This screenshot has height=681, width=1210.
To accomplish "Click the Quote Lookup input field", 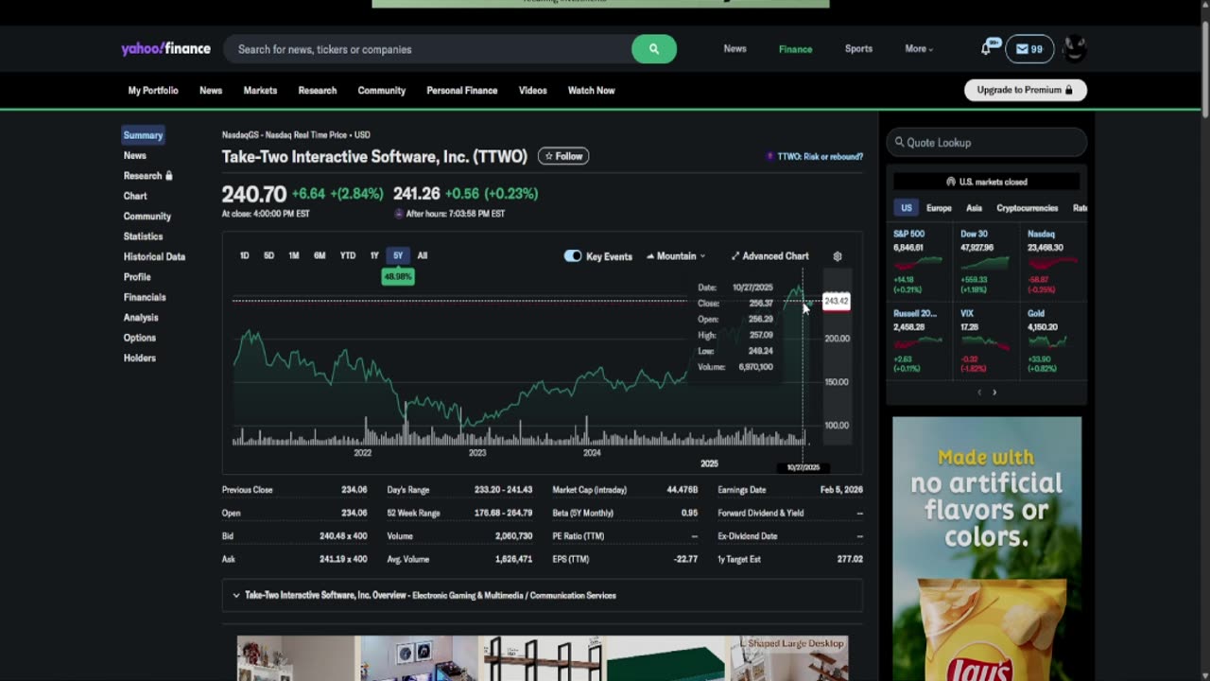I will 987,142.
